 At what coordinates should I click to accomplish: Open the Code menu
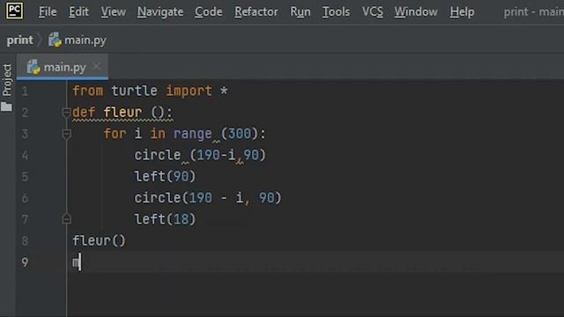(x=208, y=11)
